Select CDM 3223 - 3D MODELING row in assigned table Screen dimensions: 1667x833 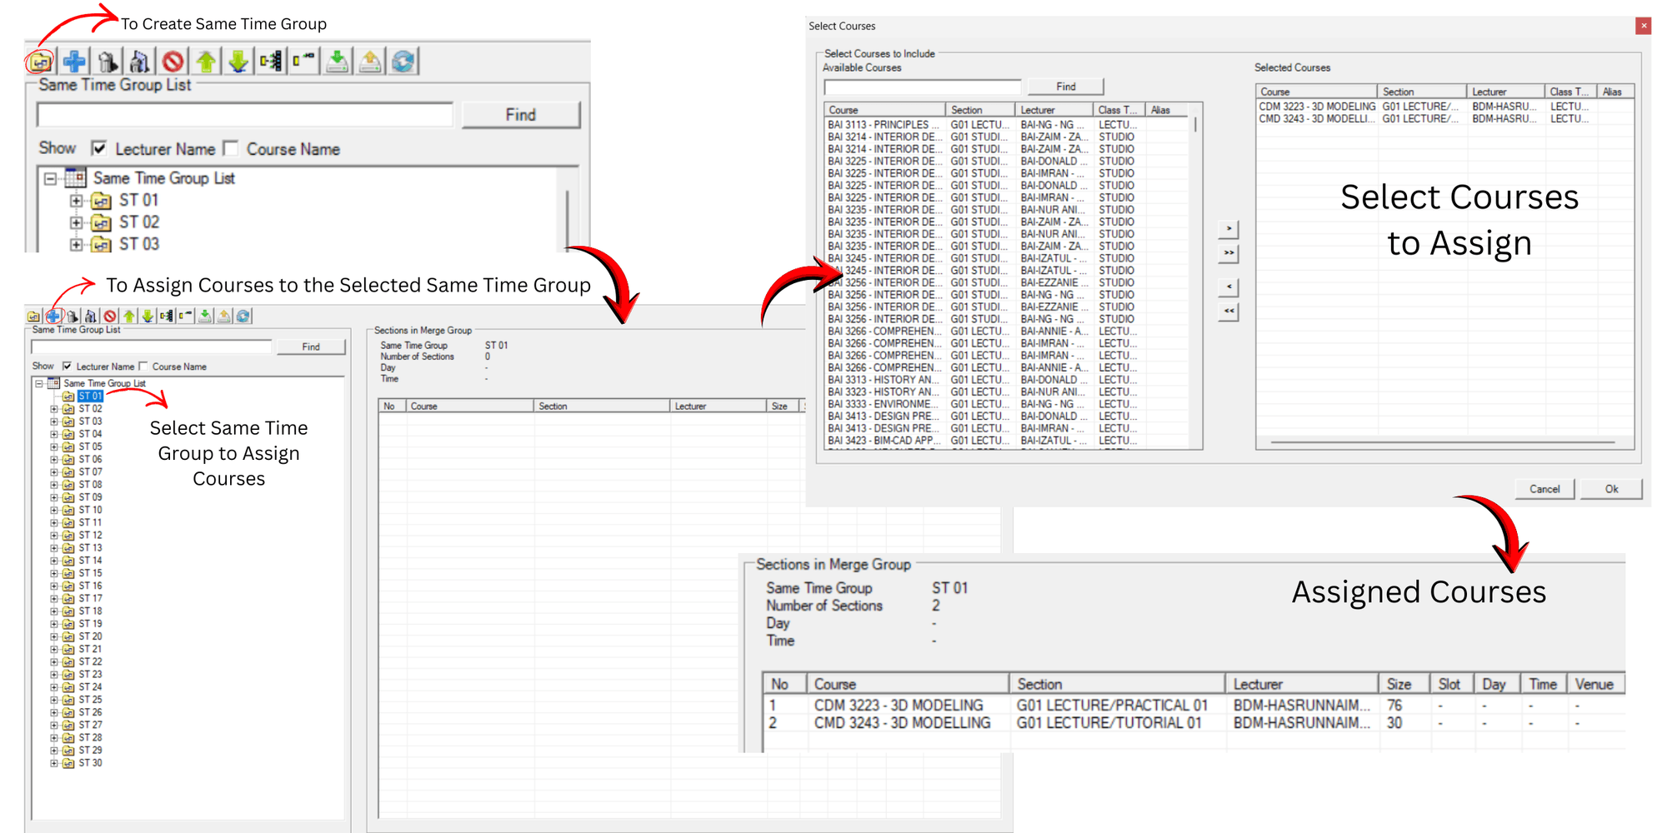(1194, 706)
